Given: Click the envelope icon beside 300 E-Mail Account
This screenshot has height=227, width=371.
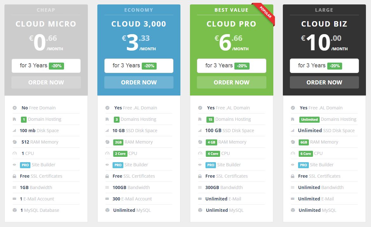Looking at the screenshot, I should 107,199.
